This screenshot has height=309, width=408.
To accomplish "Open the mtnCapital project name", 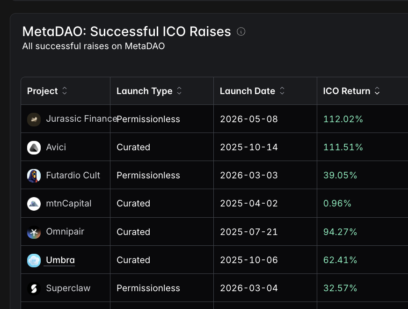I will click(69, 203).
